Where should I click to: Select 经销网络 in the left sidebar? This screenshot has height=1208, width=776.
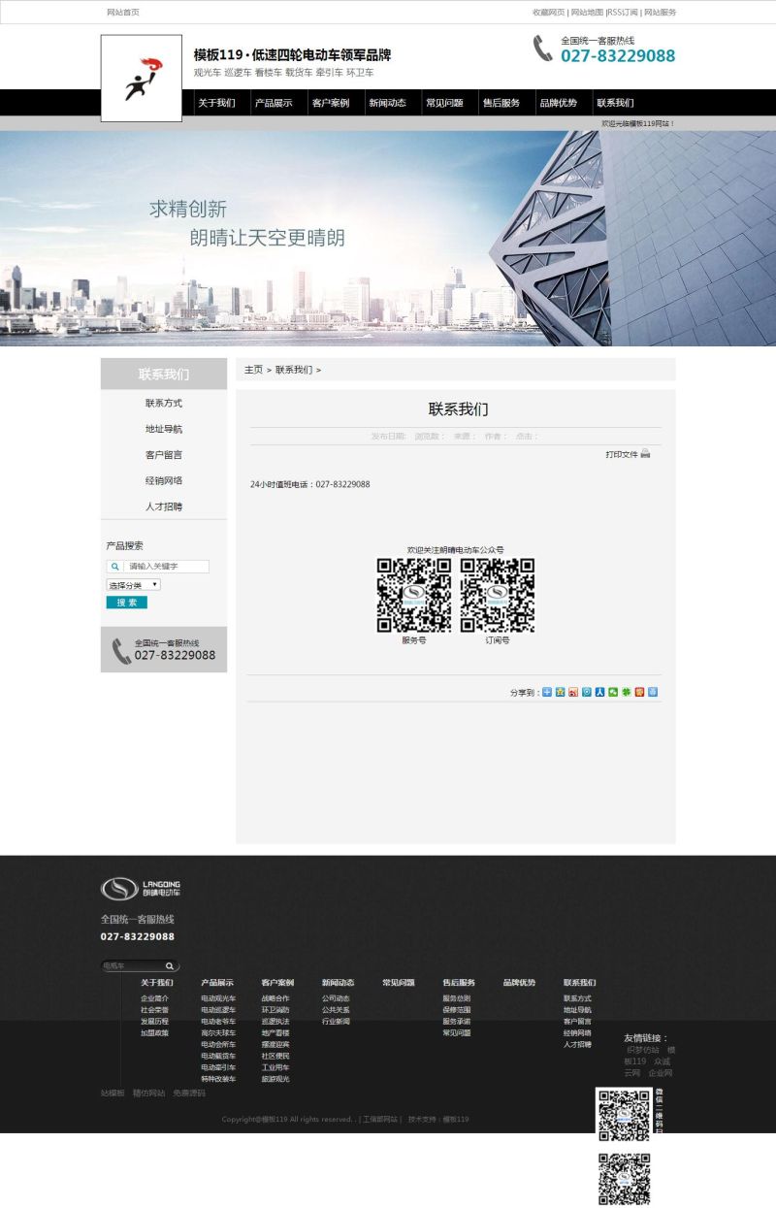[164, 480]
